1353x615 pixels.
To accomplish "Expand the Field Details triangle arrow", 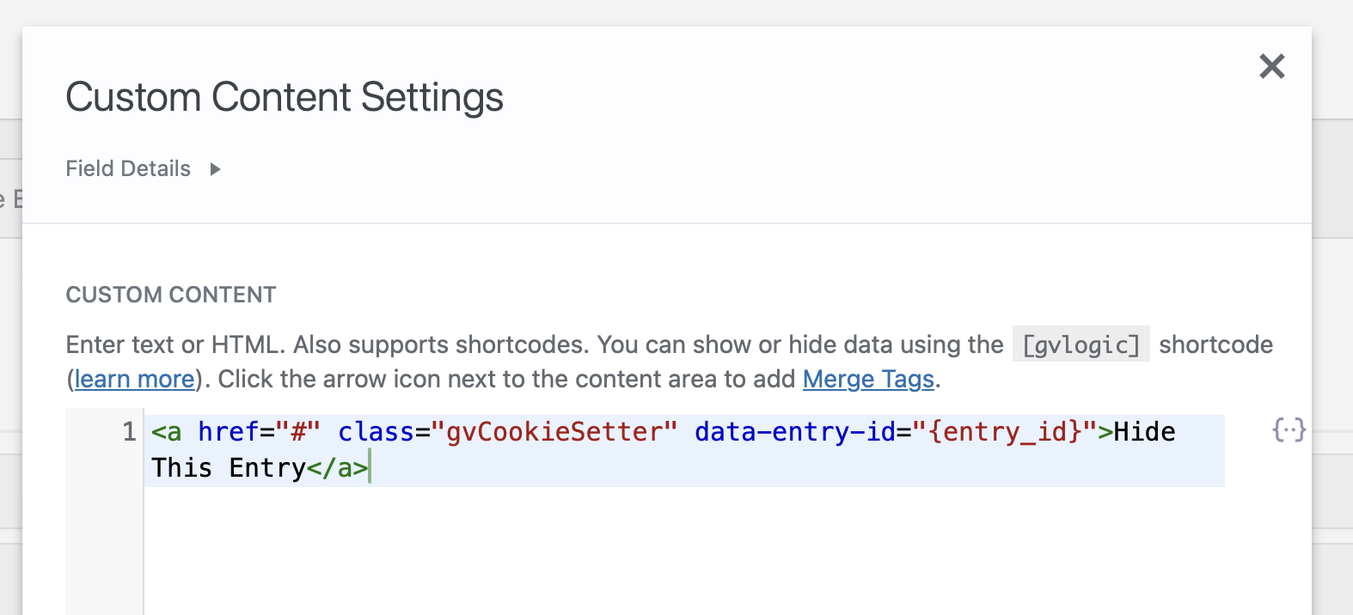I will click(x=215, y=169).
